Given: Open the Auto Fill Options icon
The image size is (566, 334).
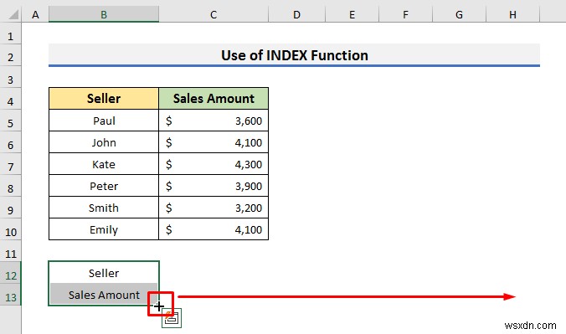Looking at the screenshot, I should pyautogui.click(x=172, y=318).
